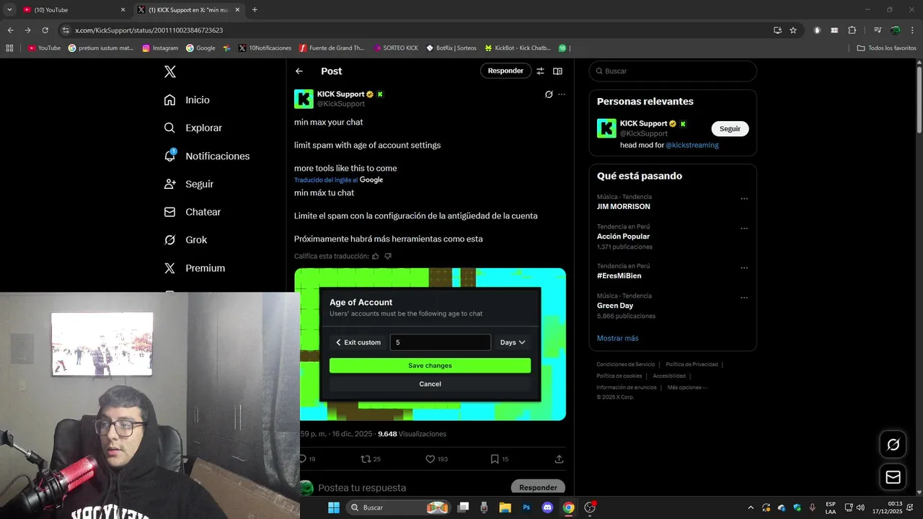The image size is (923, 519).
Task: Open Política de Privacidad footer link
Action: (692, 365)
